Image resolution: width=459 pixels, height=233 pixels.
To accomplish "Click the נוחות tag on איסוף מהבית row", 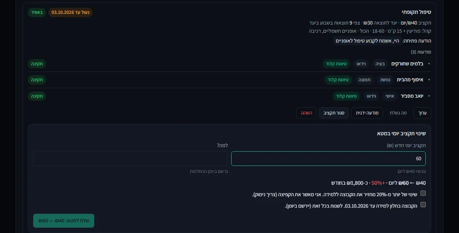I will [x=385, y=80].
